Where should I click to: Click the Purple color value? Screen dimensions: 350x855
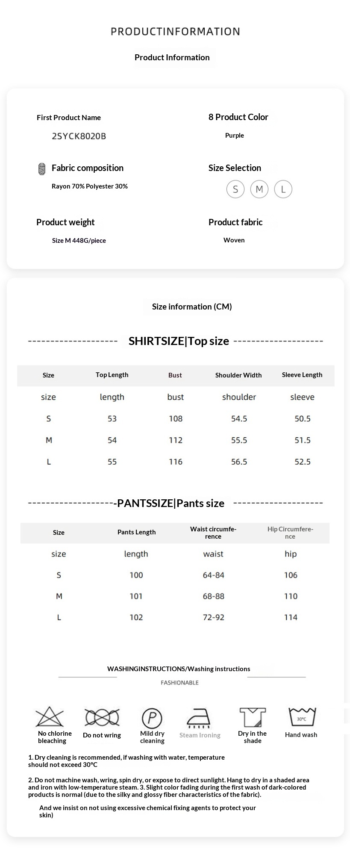coord(235,136)
